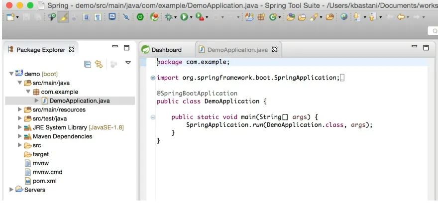Toggle show whitespace characters pilcrow icon
Viewport: 438px width, 207px height.
(98, 17)
